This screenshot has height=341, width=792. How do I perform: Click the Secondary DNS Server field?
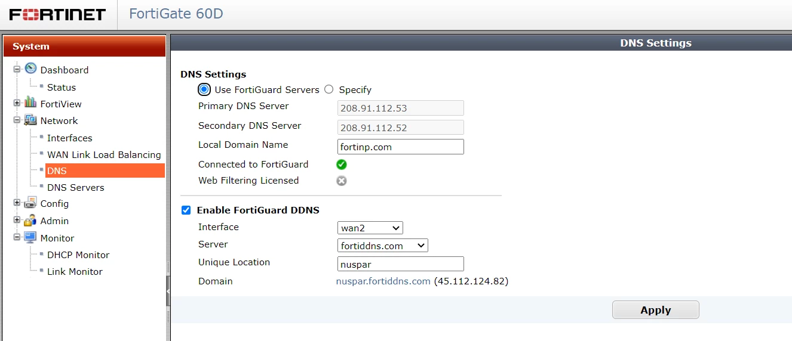(x=401, y=128)
